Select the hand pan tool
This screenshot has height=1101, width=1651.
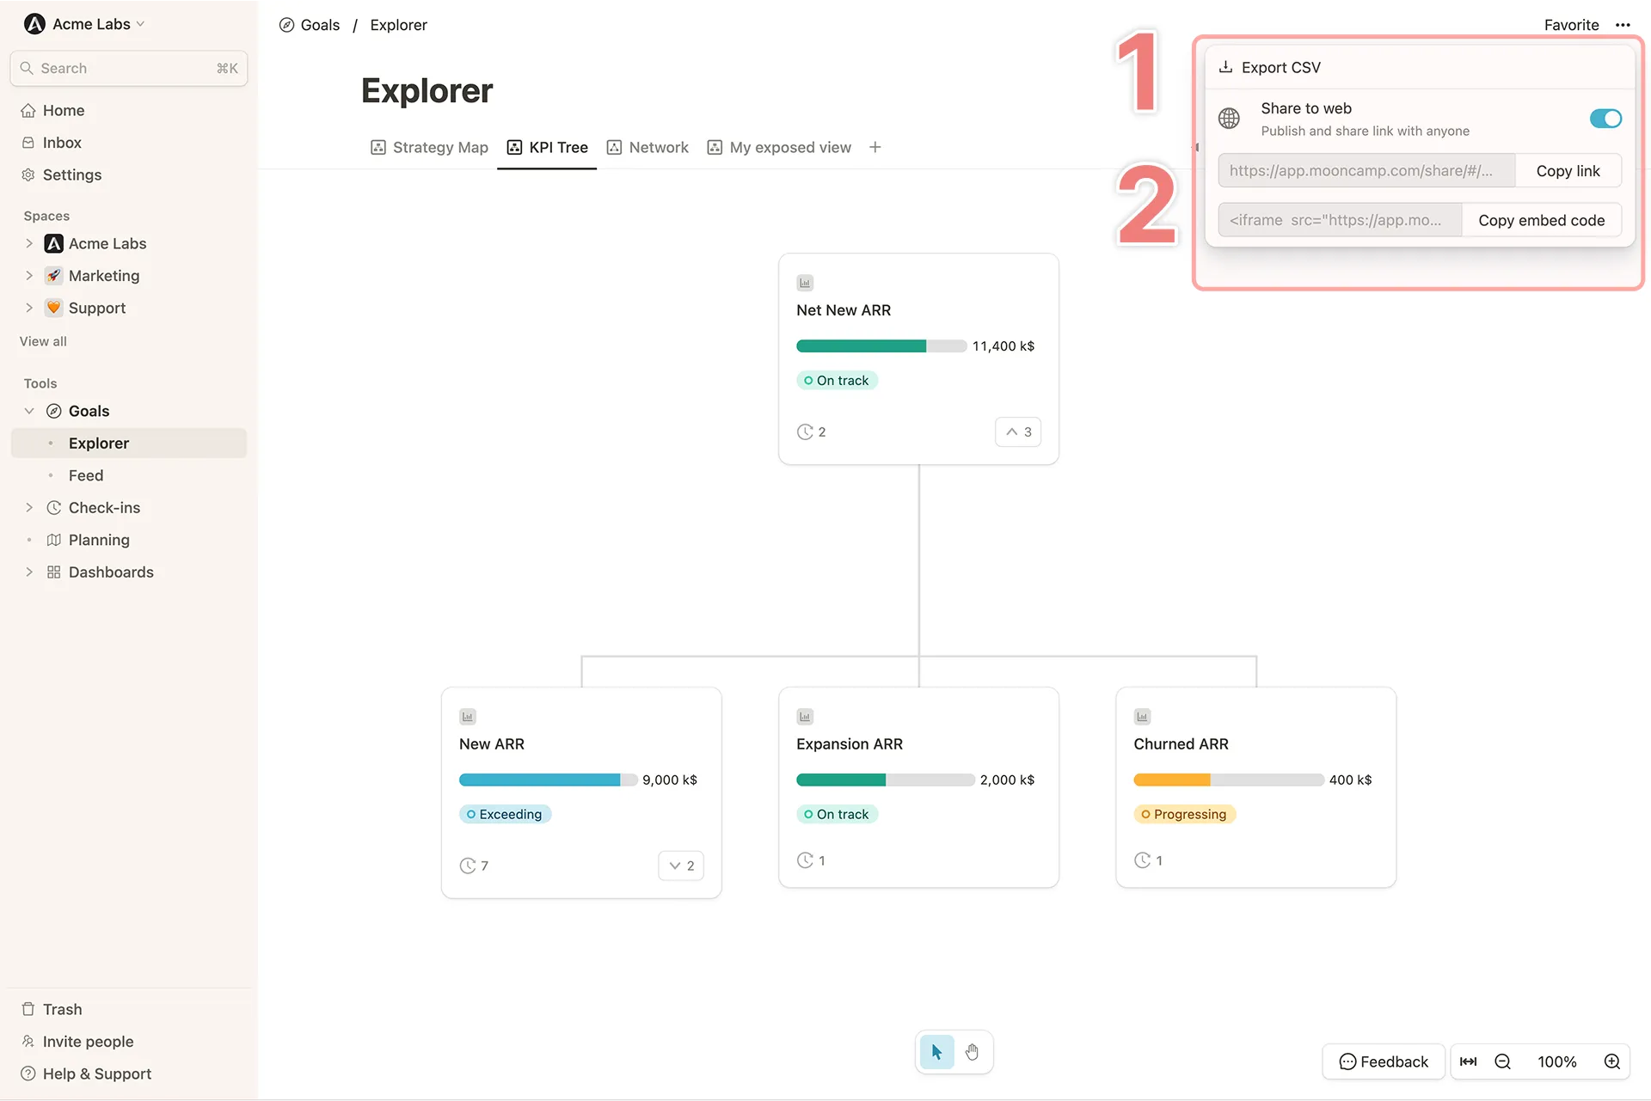click(x=972, y=1051)
